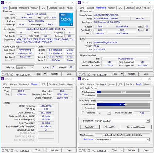Switch to CPU tab in Bench window
This screenshot has width=154, height=153.
point(82,84)
